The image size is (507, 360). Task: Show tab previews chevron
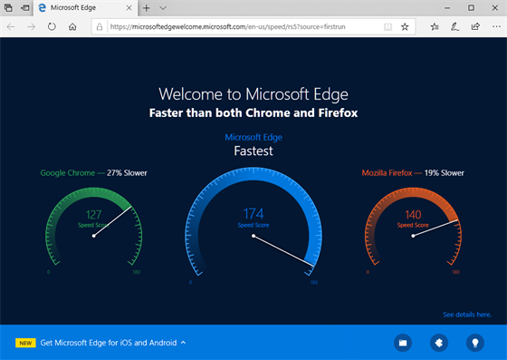click(163, 8)
